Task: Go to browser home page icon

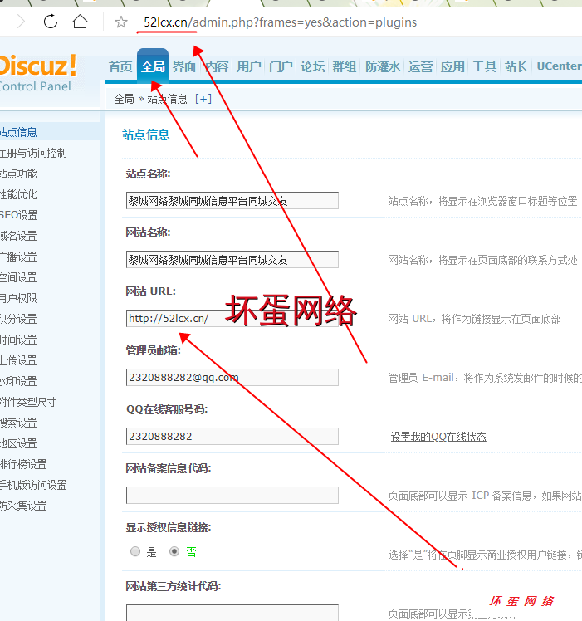Action: tap(80, 22)
